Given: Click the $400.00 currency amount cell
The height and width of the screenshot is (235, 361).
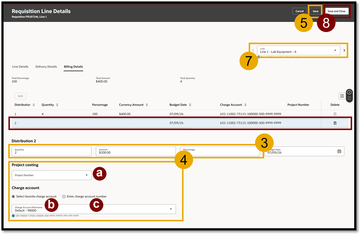Looking at the screenshot, I should [125, 114].
